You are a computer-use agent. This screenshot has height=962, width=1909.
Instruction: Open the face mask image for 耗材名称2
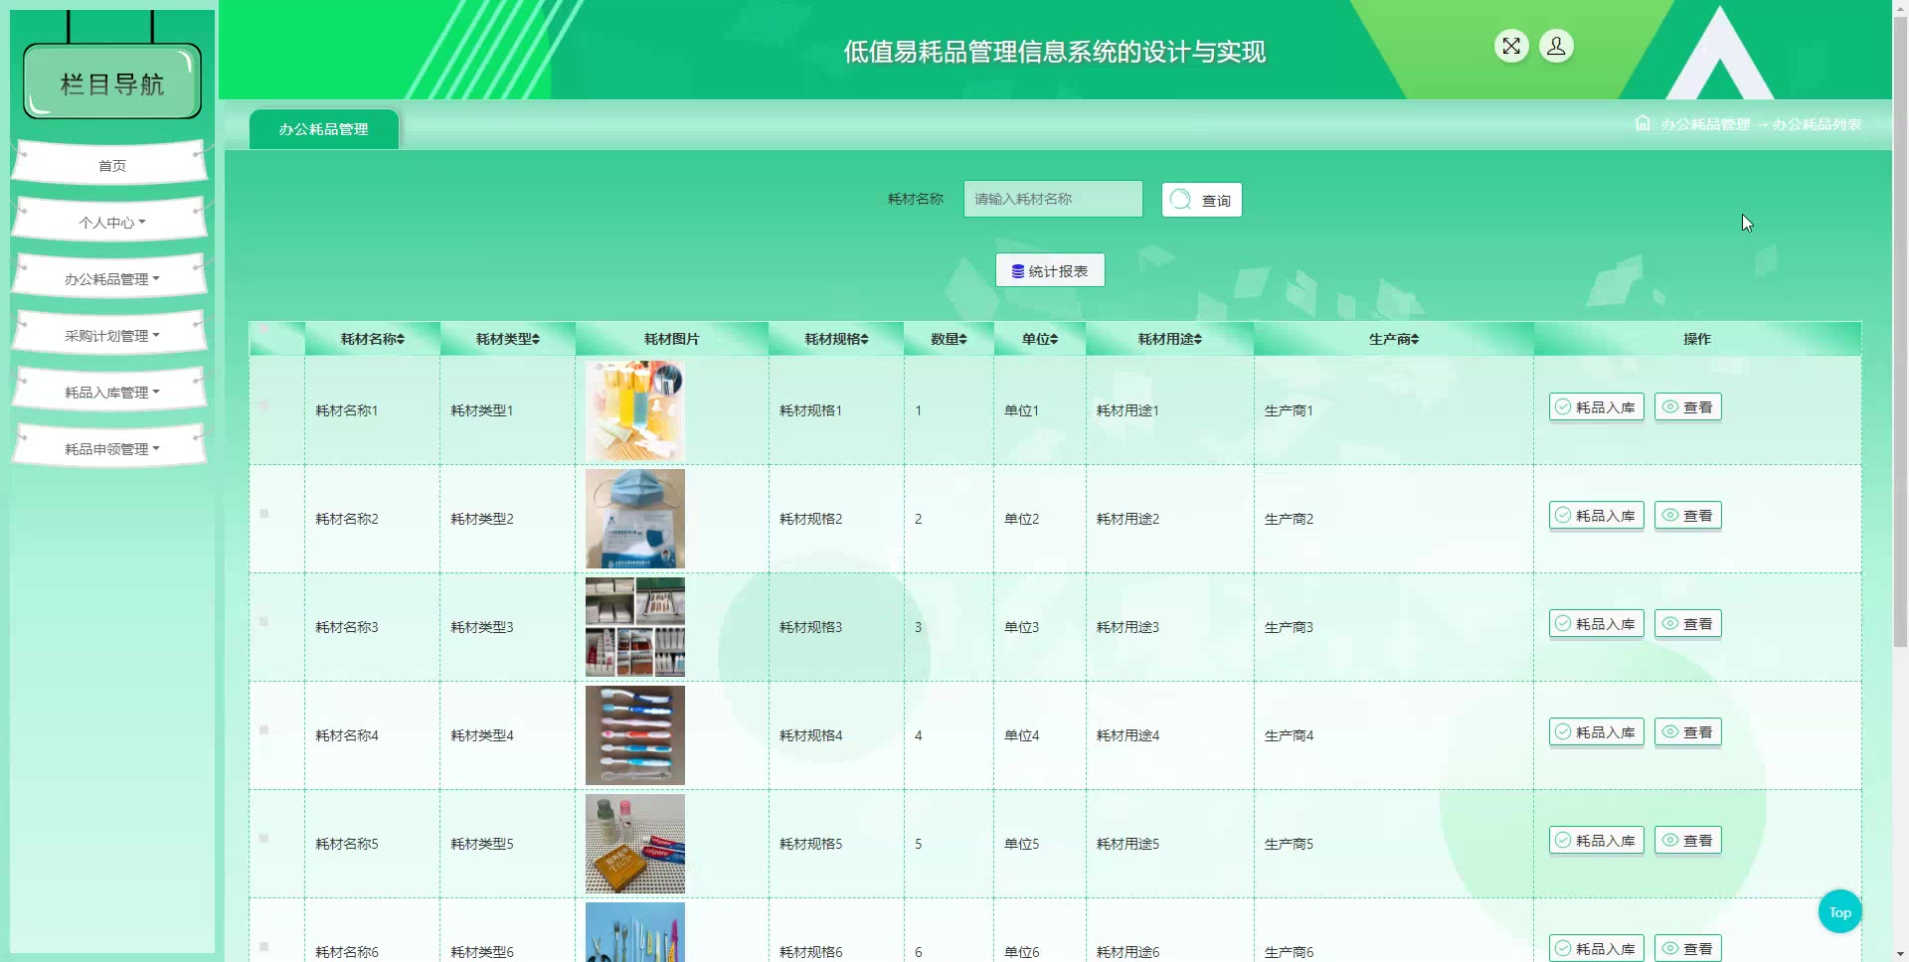coord(635,519)
